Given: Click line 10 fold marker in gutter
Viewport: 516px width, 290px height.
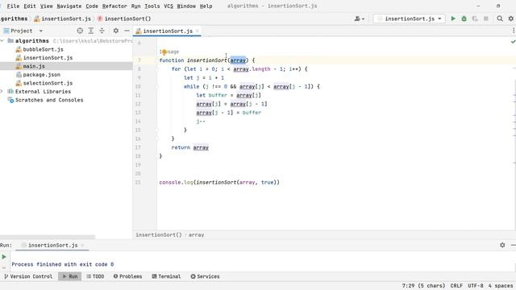Looking at the screenshot, I should [x=157, y=87].
